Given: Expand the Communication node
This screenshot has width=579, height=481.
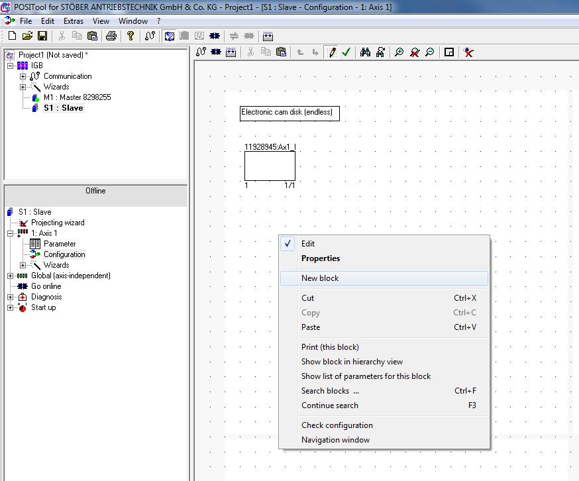Looking at the screenshot, I should point(23,76).
